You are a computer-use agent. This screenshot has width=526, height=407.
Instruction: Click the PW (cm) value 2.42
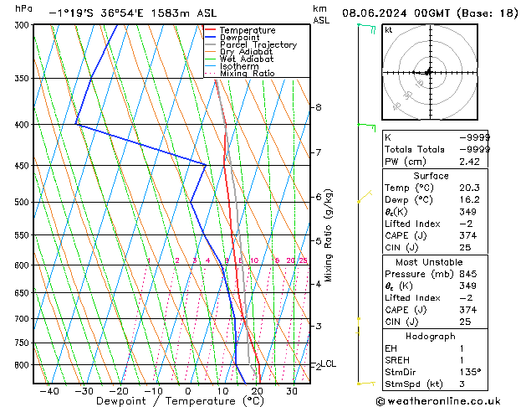coord(469,162)
